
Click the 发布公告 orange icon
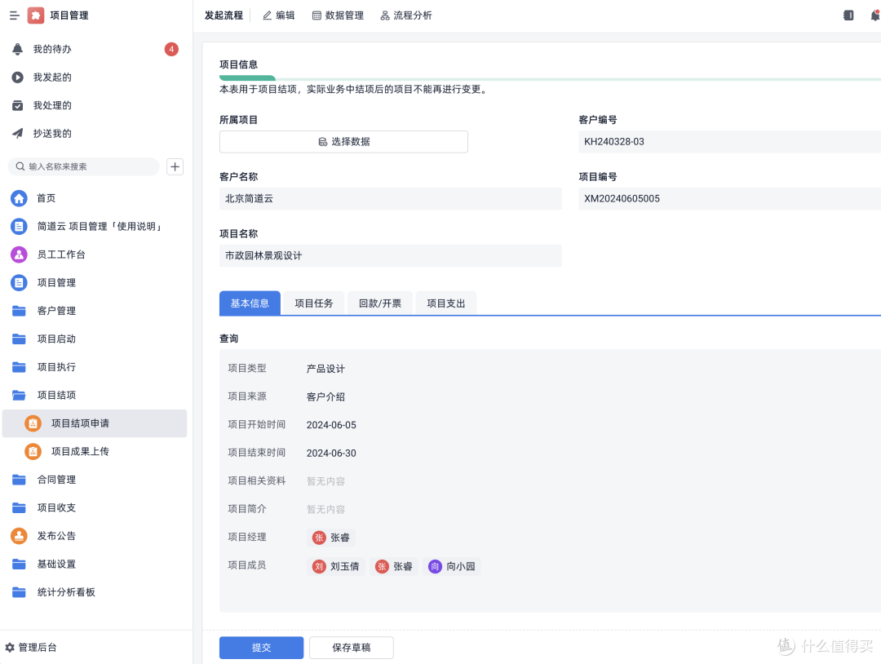[x=19, y=535]
